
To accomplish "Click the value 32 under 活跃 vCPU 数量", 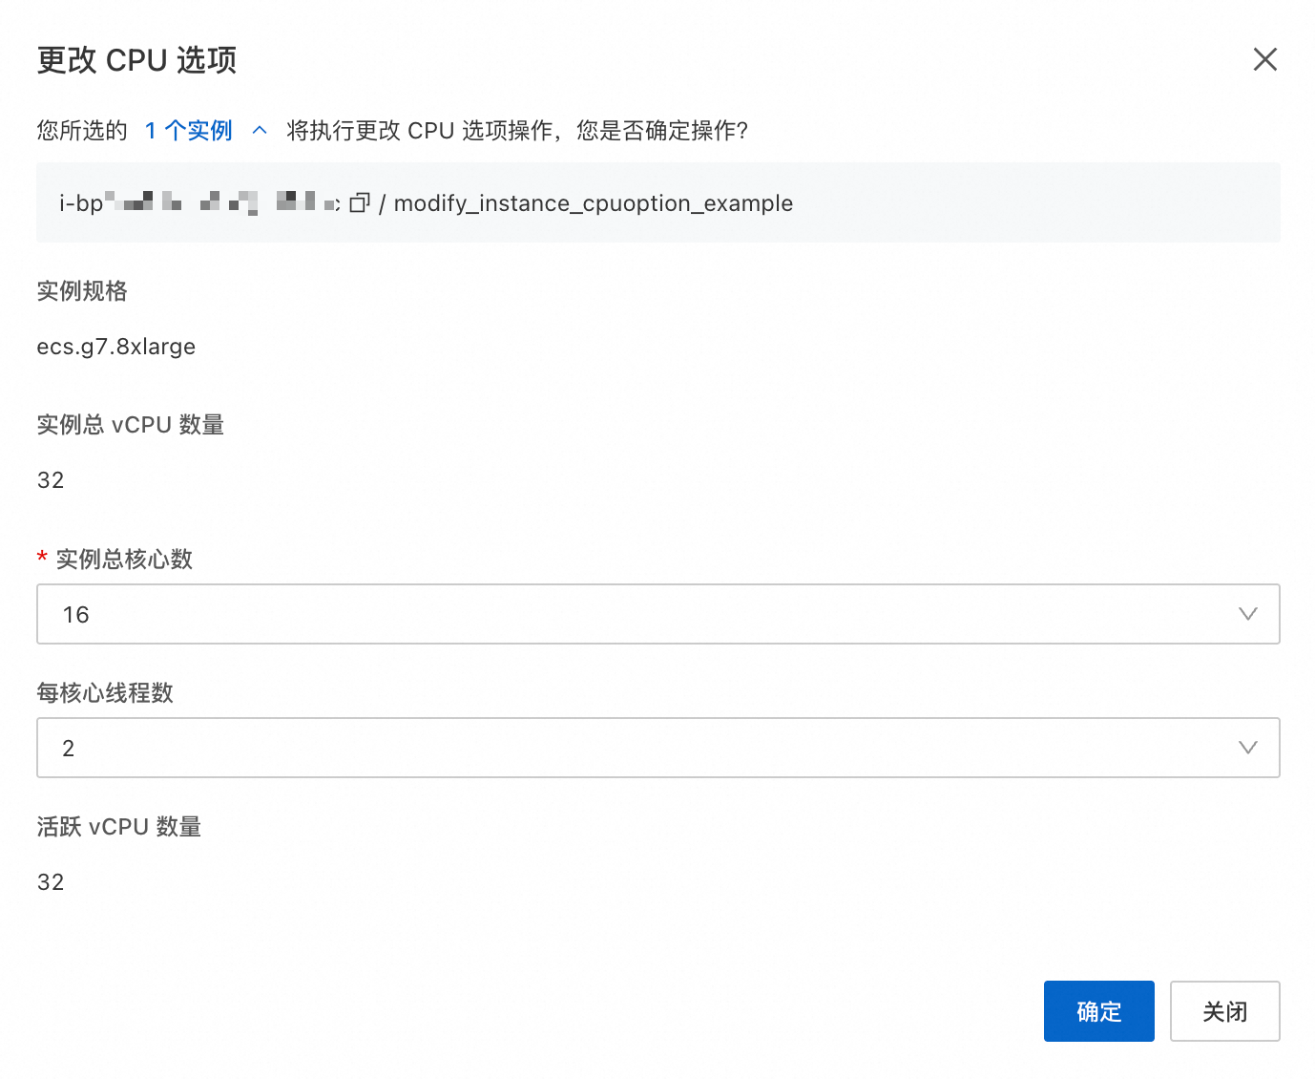I will click(51, 882).
